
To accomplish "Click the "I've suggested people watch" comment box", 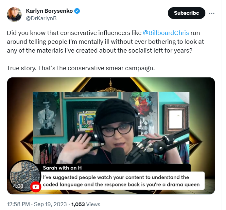I will (x=123, y=181).
